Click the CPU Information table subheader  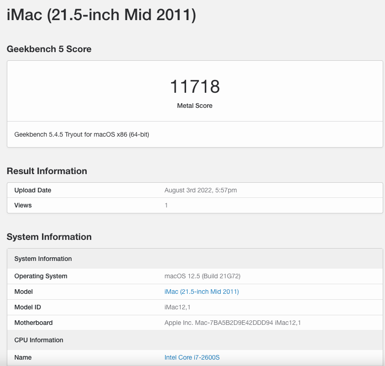pyautogui.click(x=39, y=340)
